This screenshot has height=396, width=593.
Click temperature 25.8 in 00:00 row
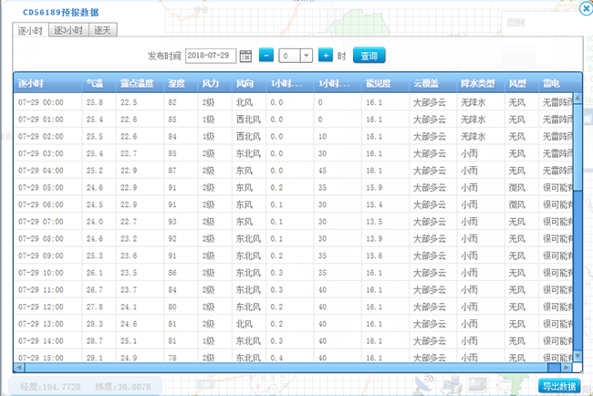95,102
